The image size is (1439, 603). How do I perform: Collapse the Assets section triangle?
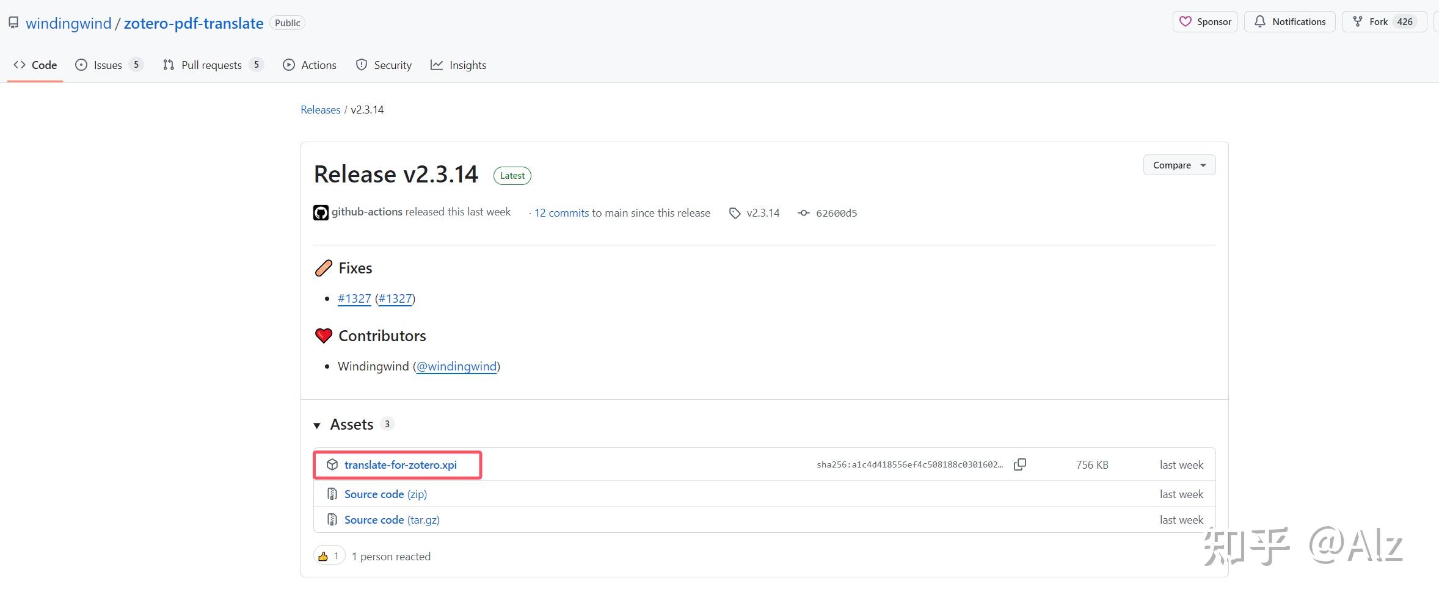coord(317,425)
